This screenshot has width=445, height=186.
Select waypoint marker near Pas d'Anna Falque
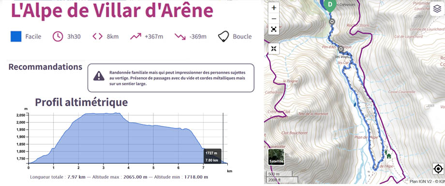click(341, 49)
